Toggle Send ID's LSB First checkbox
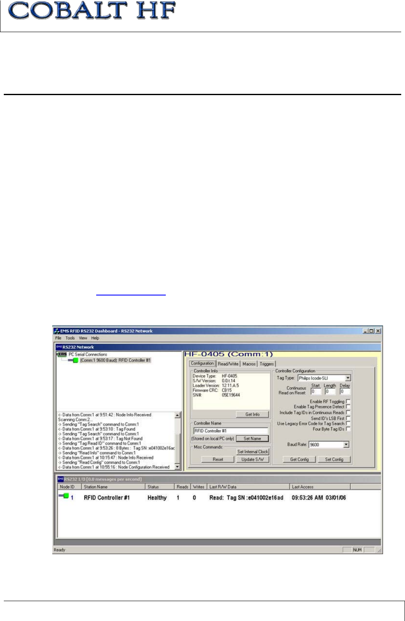Viewport: 405px width, 621px height. tap(348, 418)
